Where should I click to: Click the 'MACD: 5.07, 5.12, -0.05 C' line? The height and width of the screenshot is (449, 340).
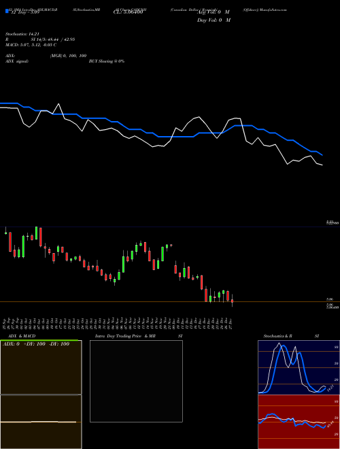pos(31,45)
